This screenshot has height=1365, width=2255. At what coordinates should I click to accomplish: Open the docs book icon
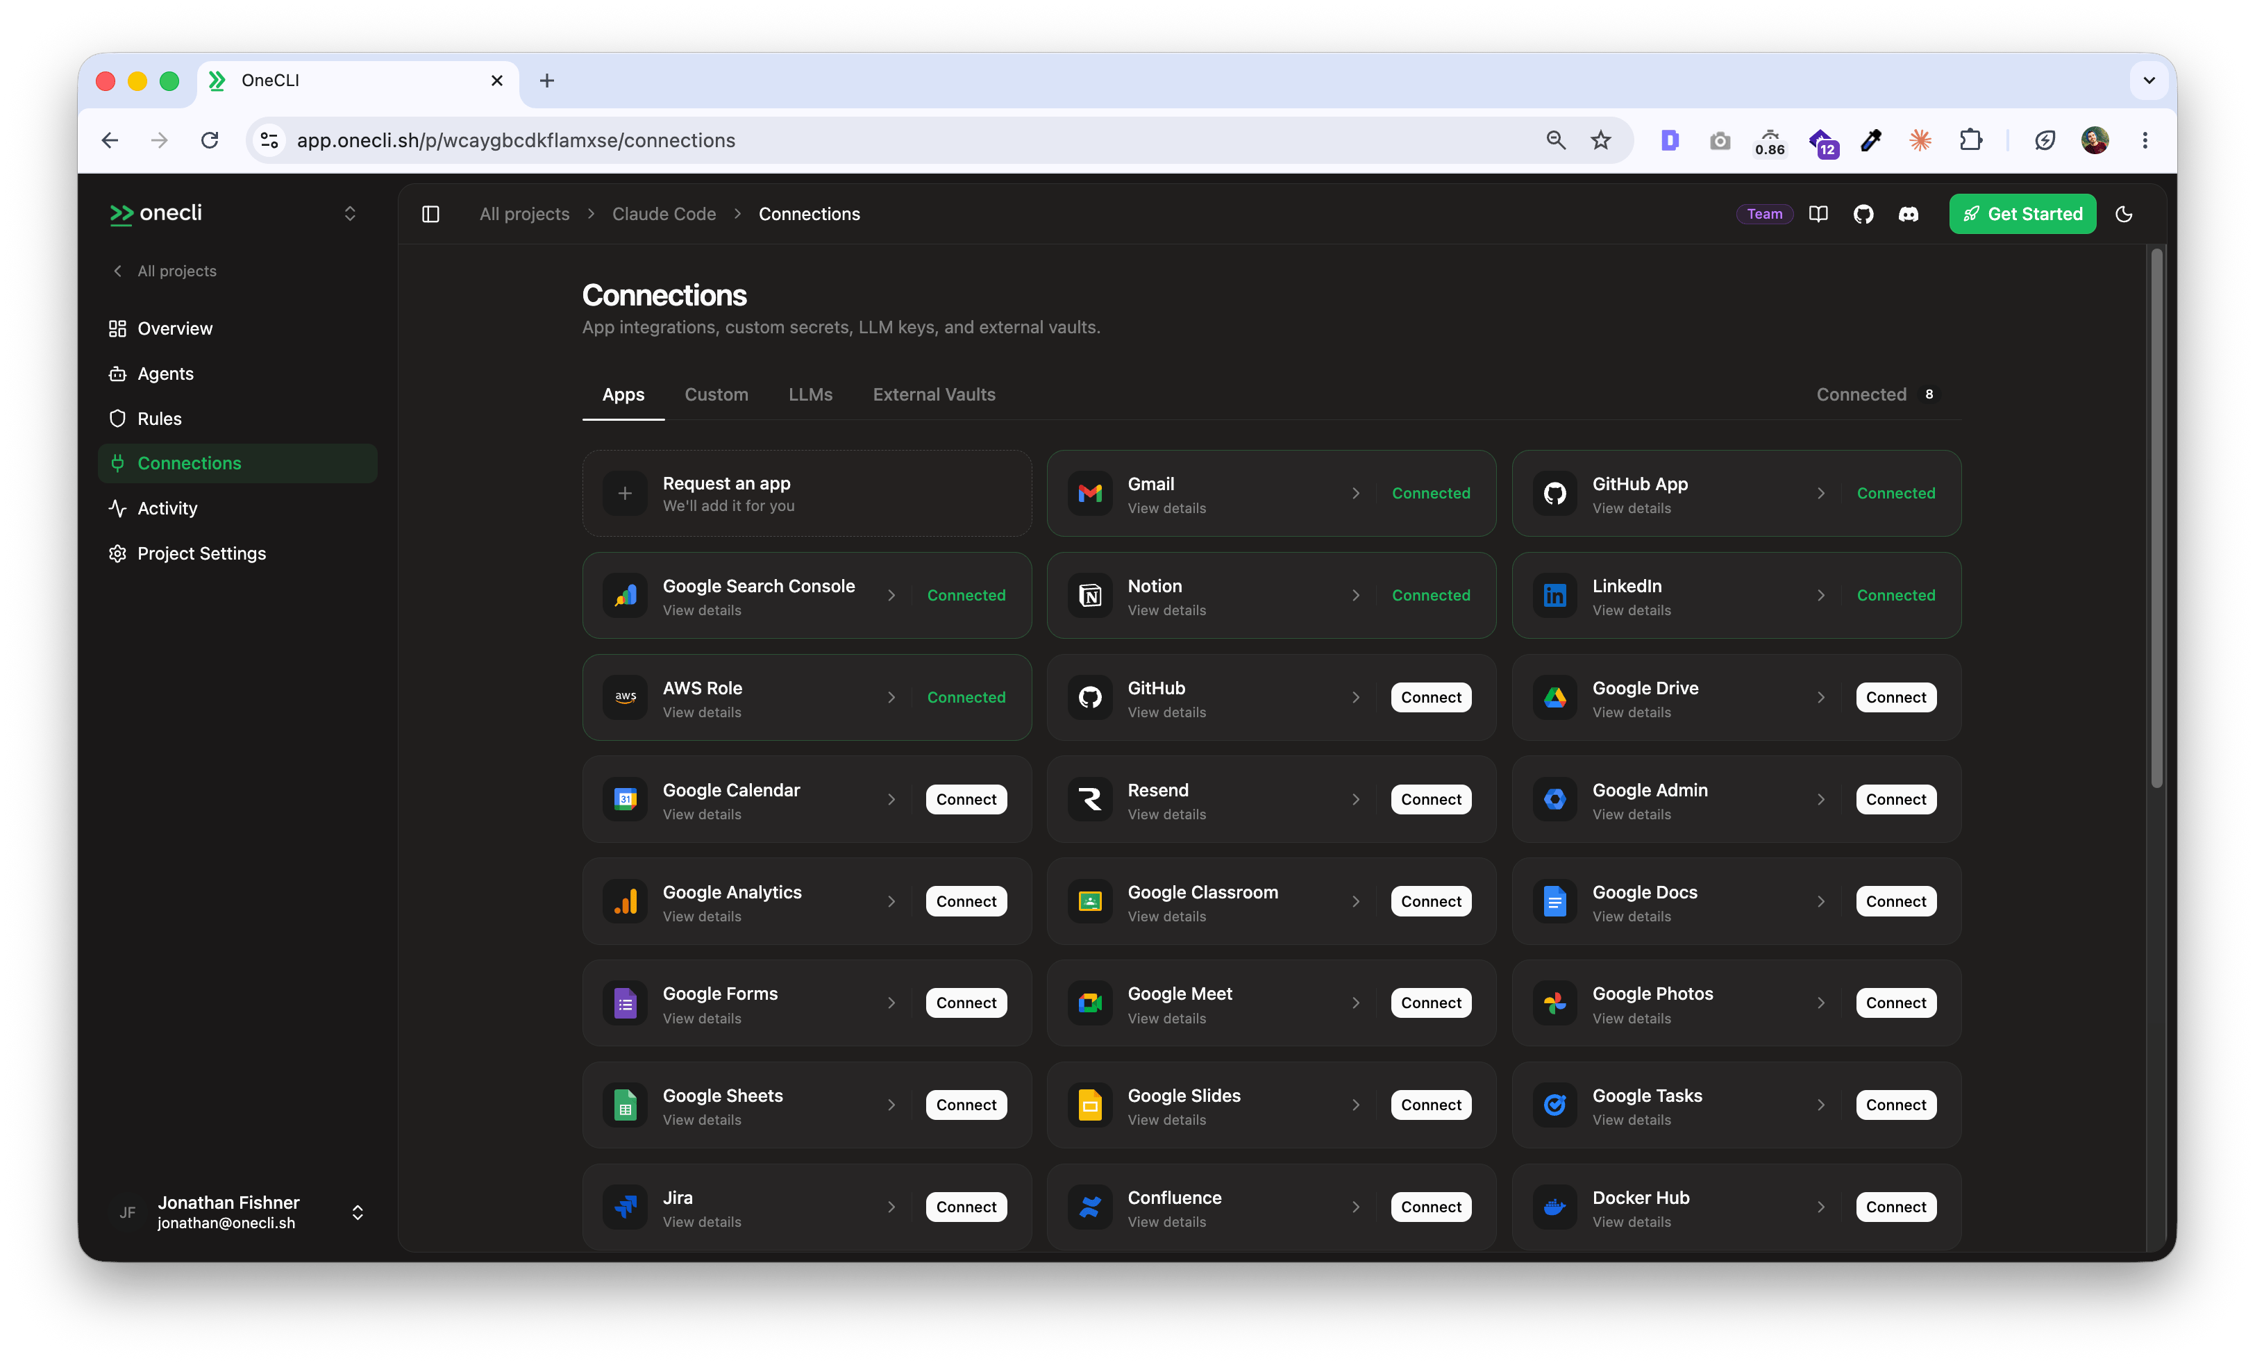1818,213
